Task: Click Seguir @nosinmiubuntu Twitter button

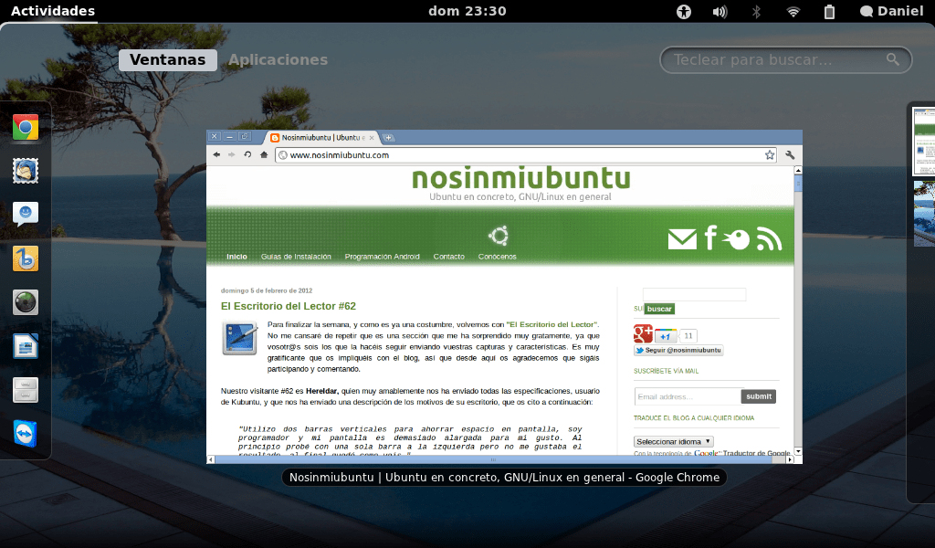Action: click(x=678, y=351)
